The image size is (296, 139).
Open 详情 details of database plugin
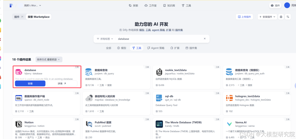point(62,83)
